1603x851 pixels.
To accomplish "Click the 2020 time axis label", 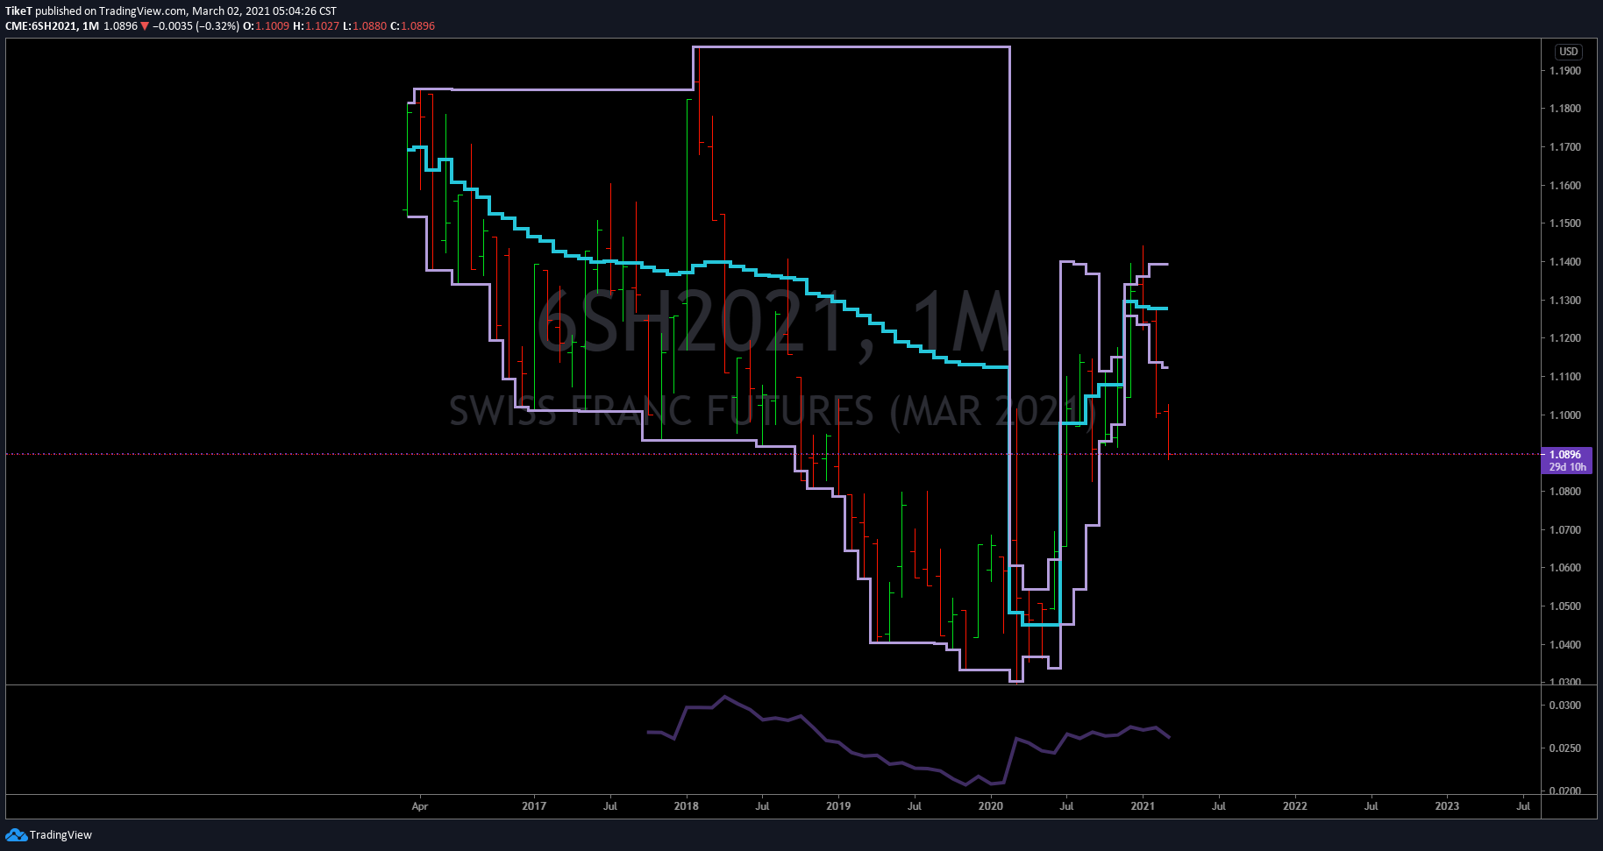I will (991, 806).
